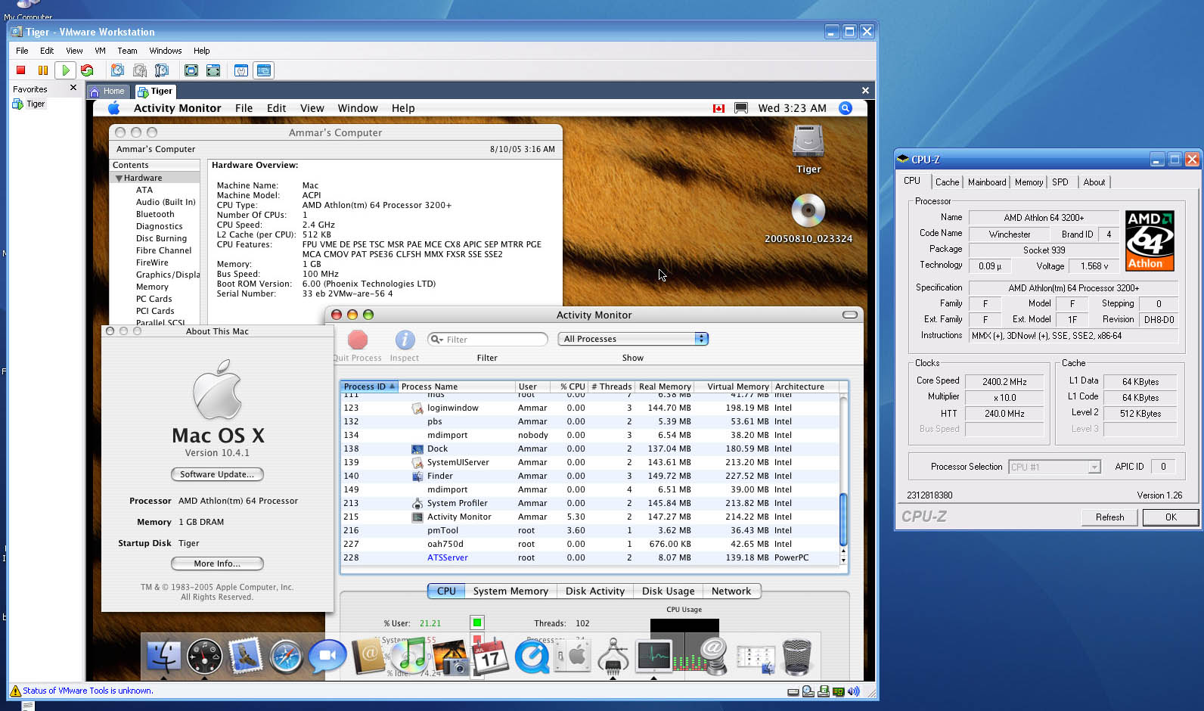
Task: Empty-looking Trash icon in the Dock
Action: (x=796, y=657)
